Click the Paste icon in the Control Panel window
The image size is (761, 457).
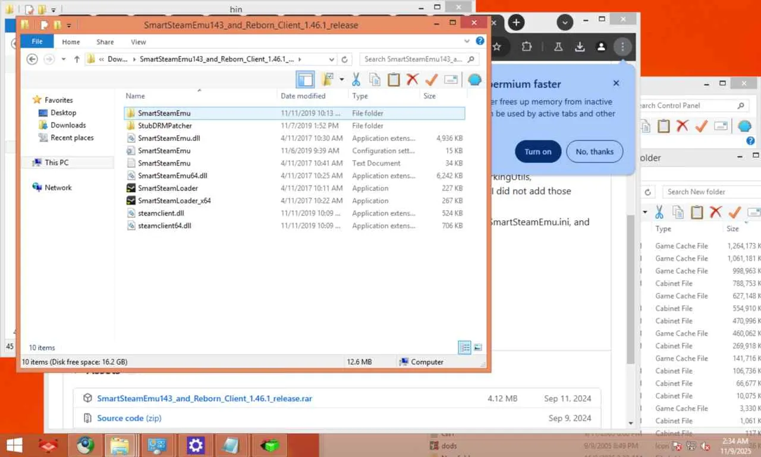point(663,126)
